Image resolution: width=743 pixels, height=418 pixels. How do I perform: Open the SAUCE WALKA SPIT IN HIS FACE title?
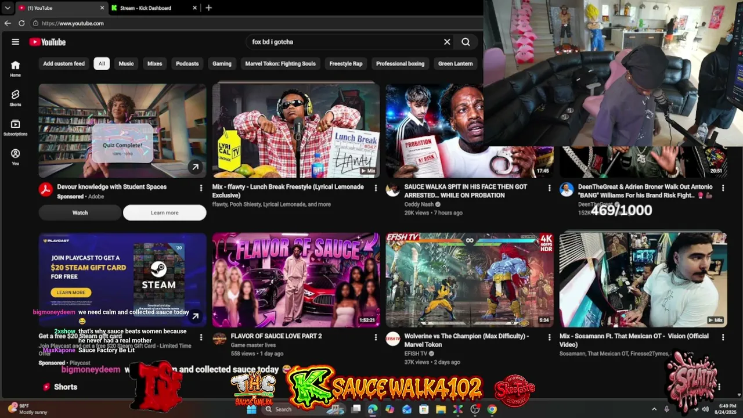pyautogui.click(x=466, y=191)
